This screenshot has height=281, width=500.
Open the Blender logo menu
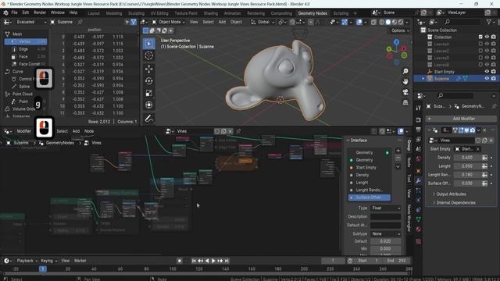point(5,12)
